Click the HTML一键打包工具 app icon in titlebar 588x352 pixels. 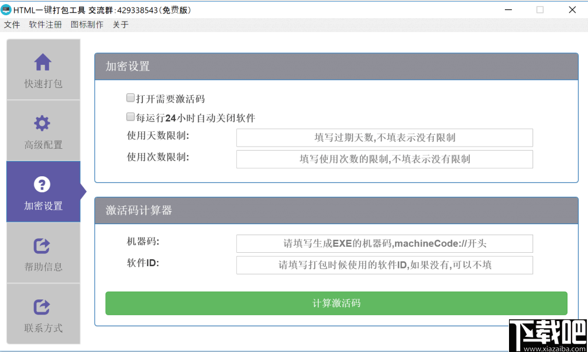[7, 9]
